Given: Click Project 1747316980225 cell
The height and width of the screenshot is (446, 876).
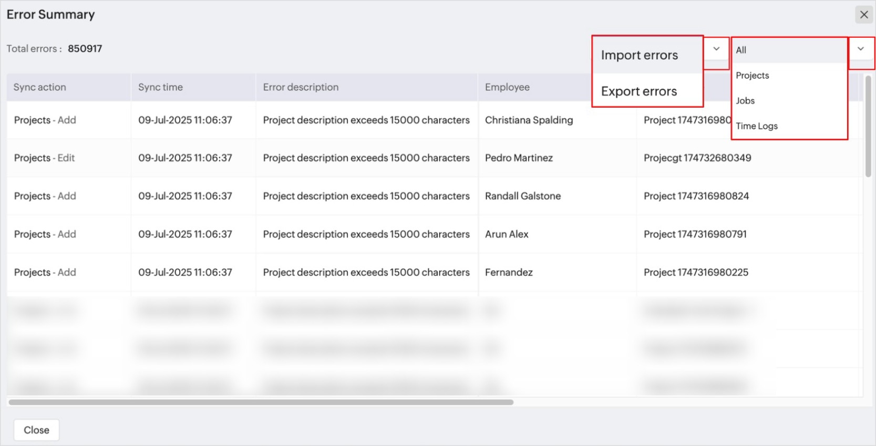Looking at the screenshot, I should pos(696,273).
